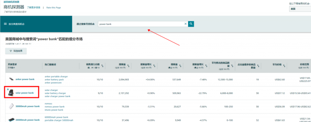Select price range US$15.58-US$93.41
311x122 pixels.
pos(300,93)
